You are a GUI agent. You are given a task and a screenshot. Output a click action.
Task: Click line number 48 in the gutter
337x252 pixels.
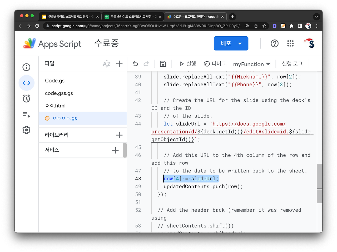click(138, 179)
